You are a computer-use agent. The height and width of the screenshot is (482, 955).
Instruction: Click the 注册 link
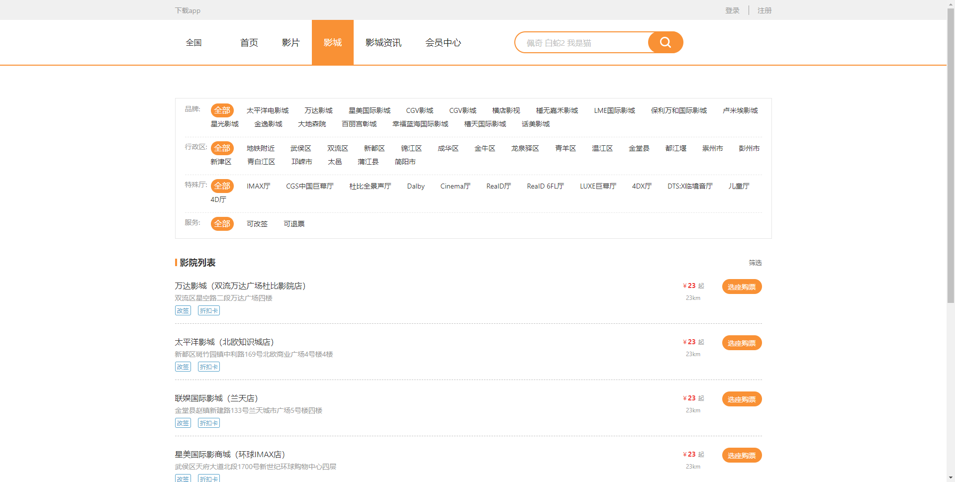pos(764,10)
